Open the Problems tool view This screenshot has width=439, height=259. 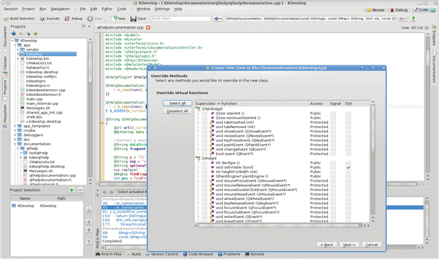(229, 254)
